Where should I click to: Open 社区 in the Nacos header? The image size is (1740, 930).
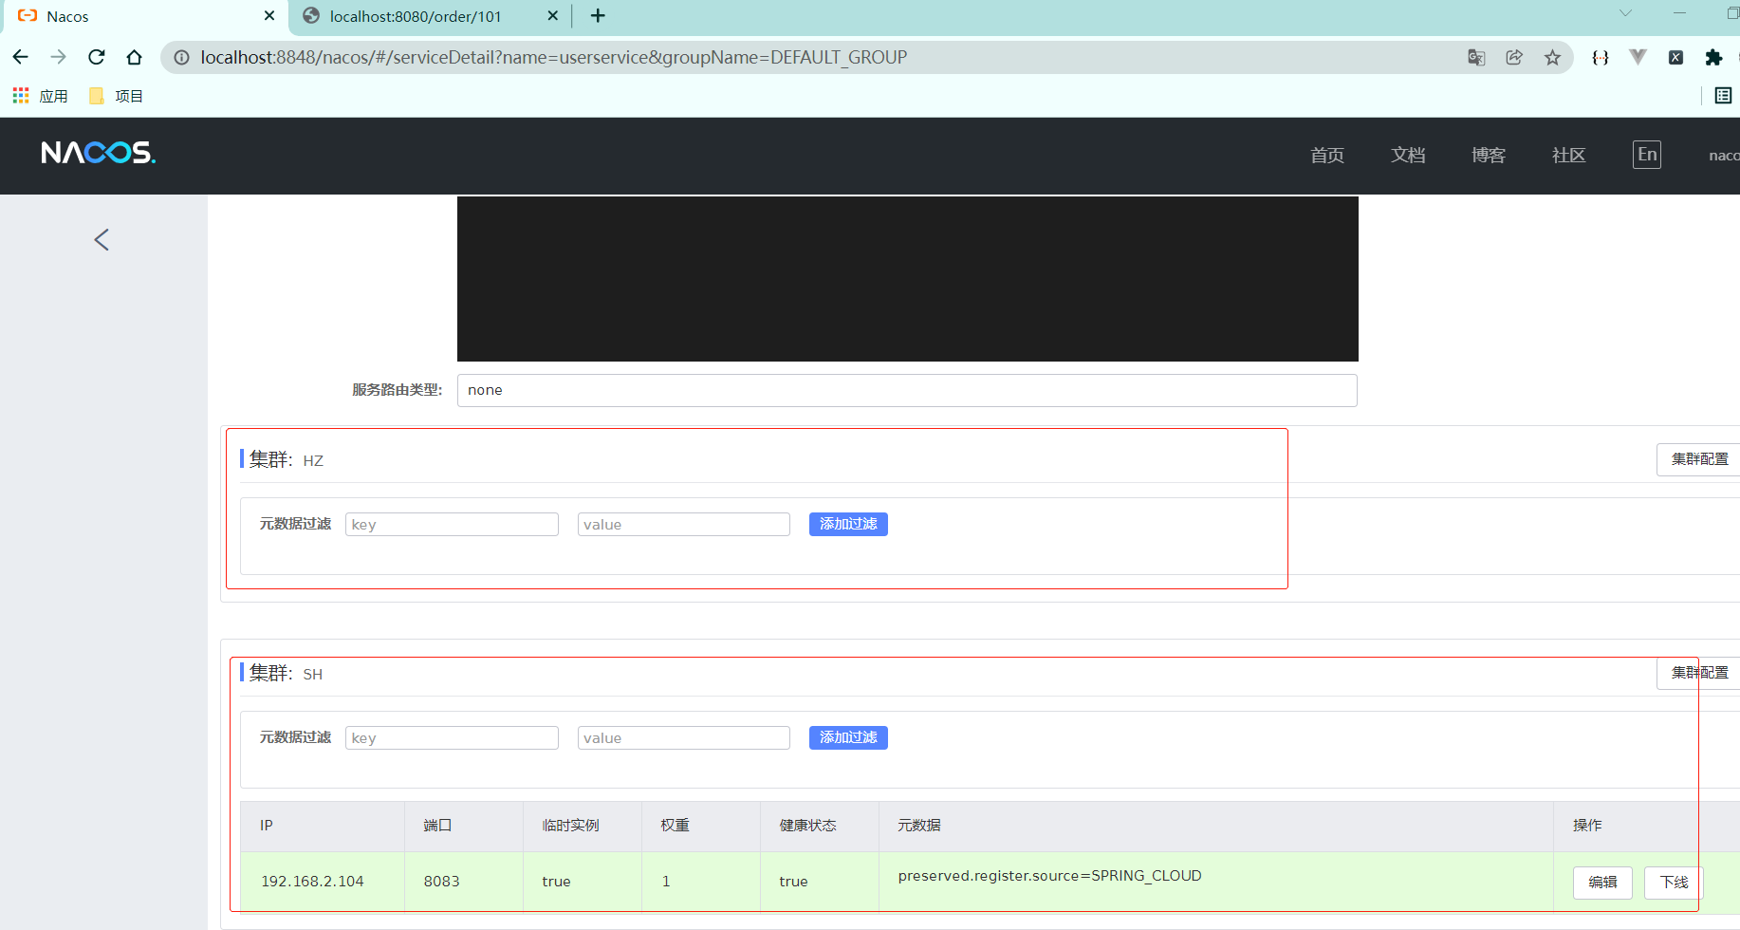click(x=1569, y=155)
